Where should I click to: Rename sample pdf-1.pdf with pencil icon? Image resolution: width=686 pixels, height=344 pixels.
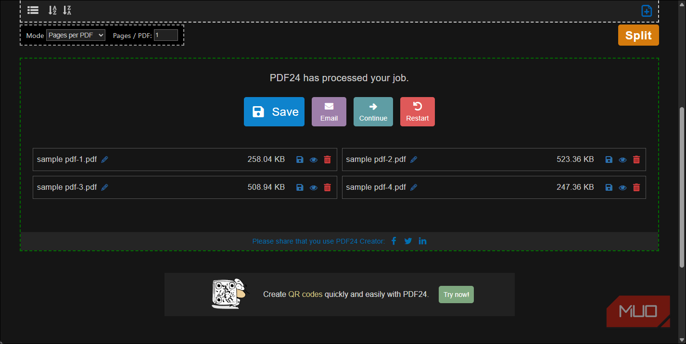(x=105, y=160)
